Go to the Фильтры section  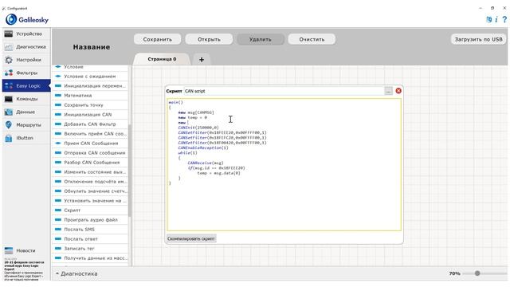26,73
